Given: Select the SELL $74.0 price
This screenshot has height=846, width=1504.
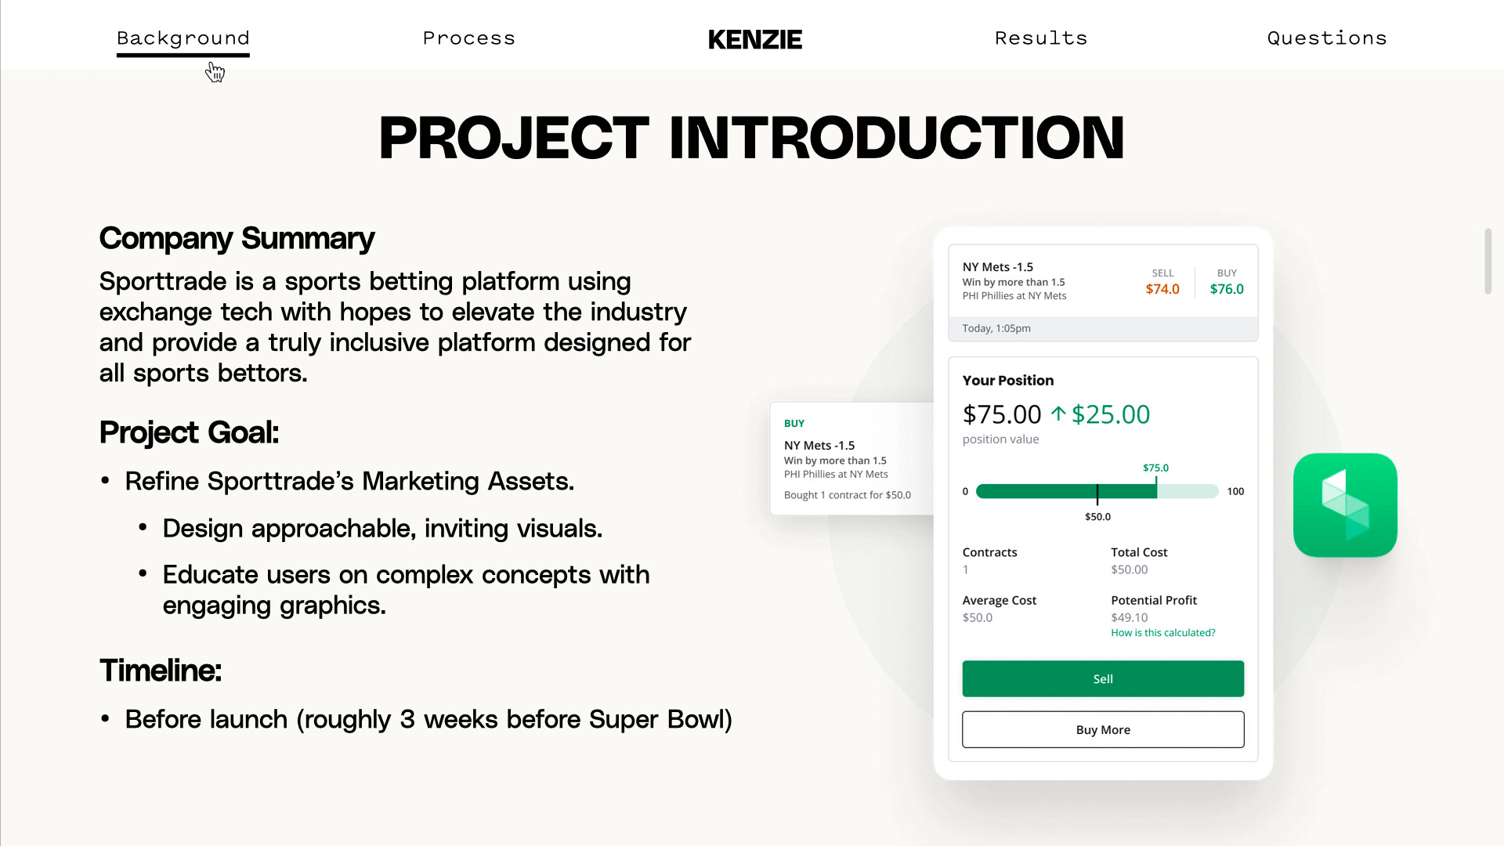Looking at the screenshot, I should (1162, 282).
